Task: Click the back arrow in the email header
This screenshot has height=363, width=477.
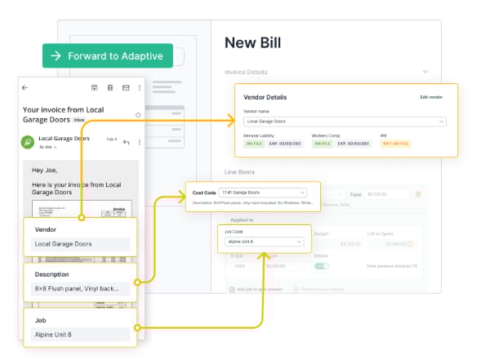Action: [x=25, y=88]
